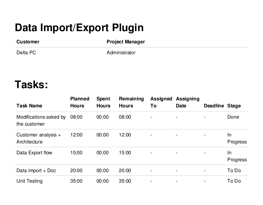The image size is (263, 205).
Task: Select the Assigning Date column header
Action: (187, 102)
